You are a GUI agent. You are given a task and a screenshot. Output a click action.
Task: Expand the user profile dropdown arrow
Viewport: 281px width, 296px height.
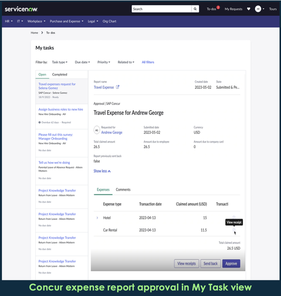[x=264, y=9]
